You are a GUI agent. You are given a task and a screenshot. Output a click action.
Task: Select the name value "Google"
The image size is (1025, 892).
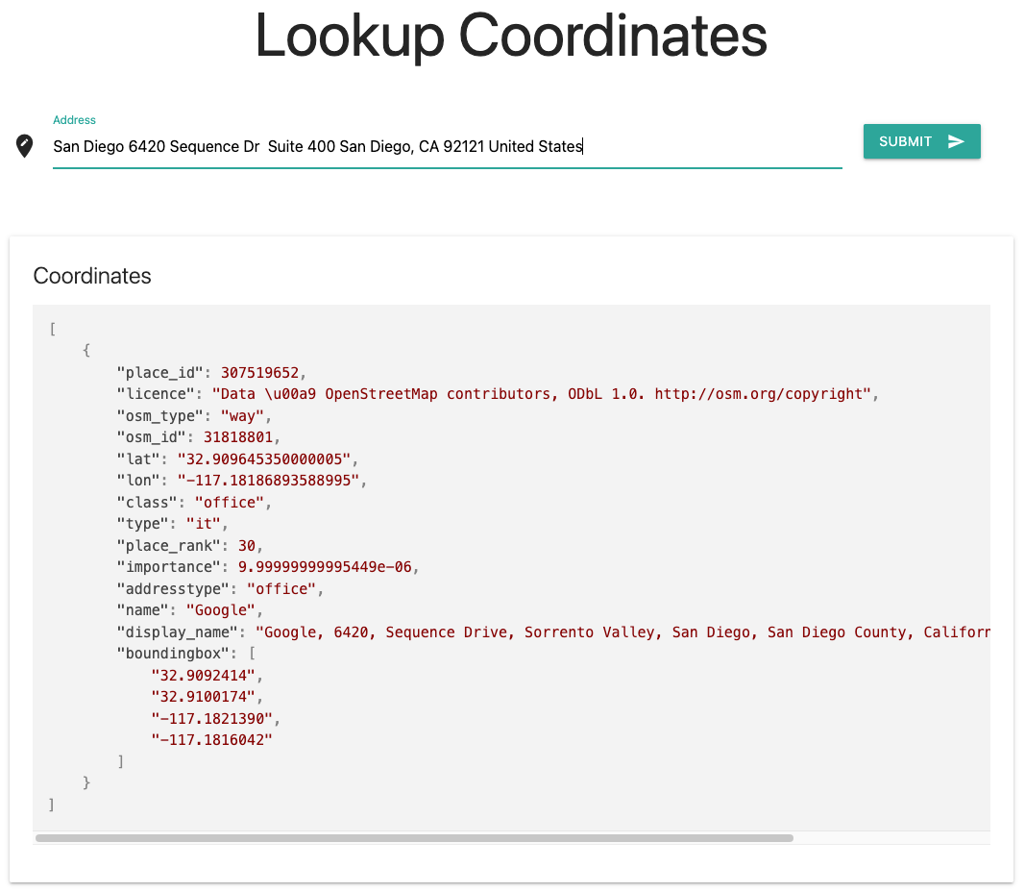[x=223, y=609]
